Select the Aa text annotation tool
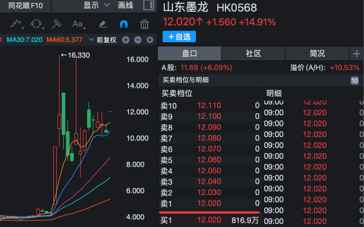Image resolution: width=364 pixels, height=227 pixels. click(x=78, y=24)
